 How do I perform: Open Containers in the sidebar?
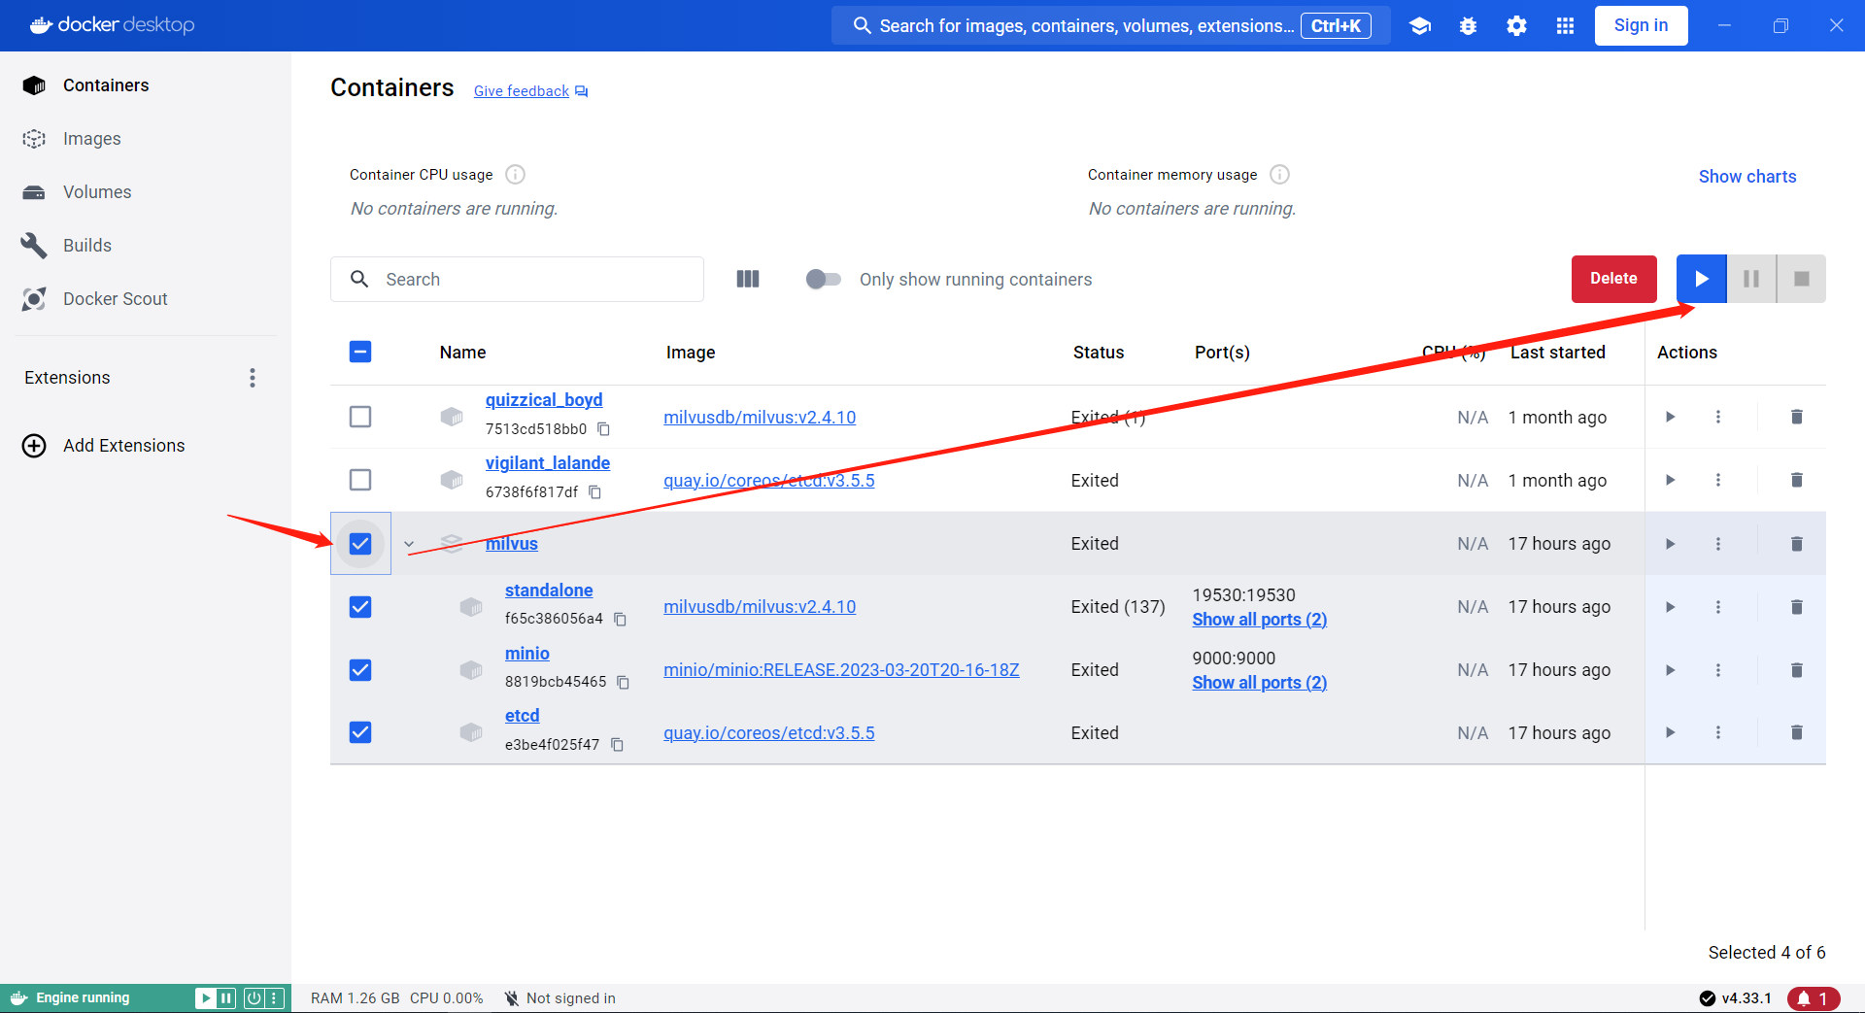[x=106, y=85]
